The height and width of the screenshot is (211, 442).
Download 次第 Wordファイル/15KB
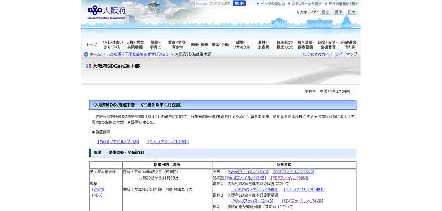coord(248,172)
